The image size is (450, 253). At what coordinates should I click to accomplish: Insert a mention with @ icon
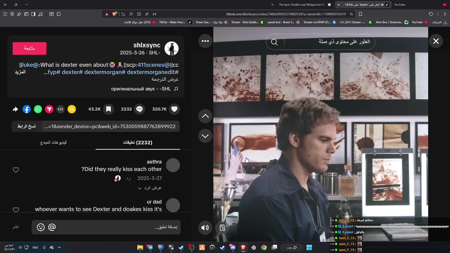pyautogui.click(x=52, y=227)
